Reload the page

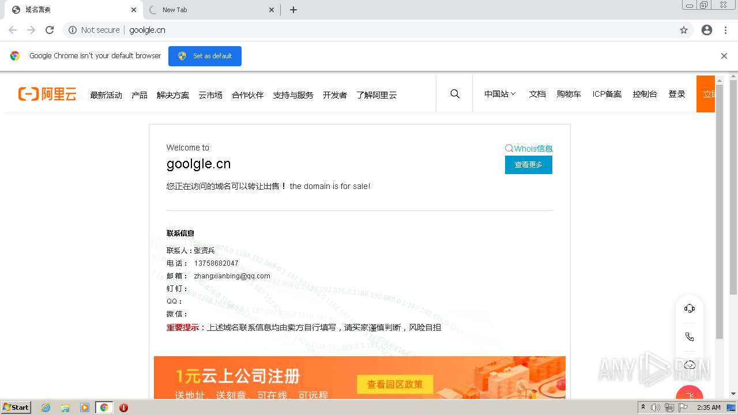(50, 30)
